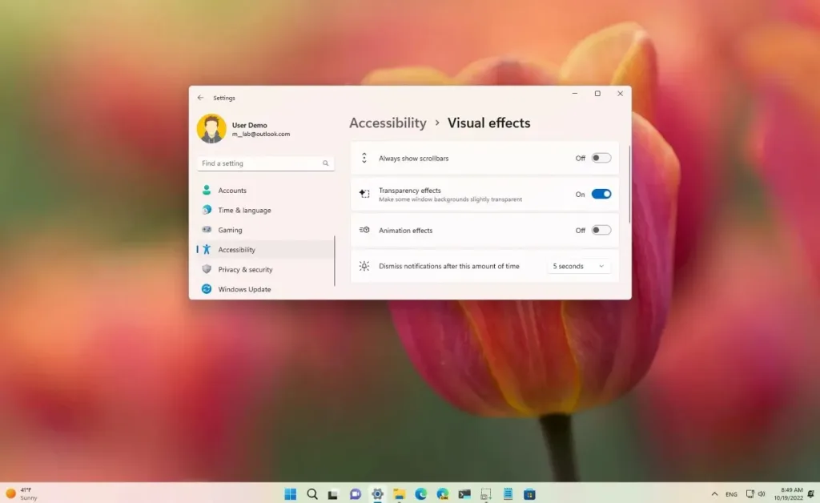The width and height of the screenshot is (820, 503).
Task: Click the Time & language globe icon
Action: (207, 210)
